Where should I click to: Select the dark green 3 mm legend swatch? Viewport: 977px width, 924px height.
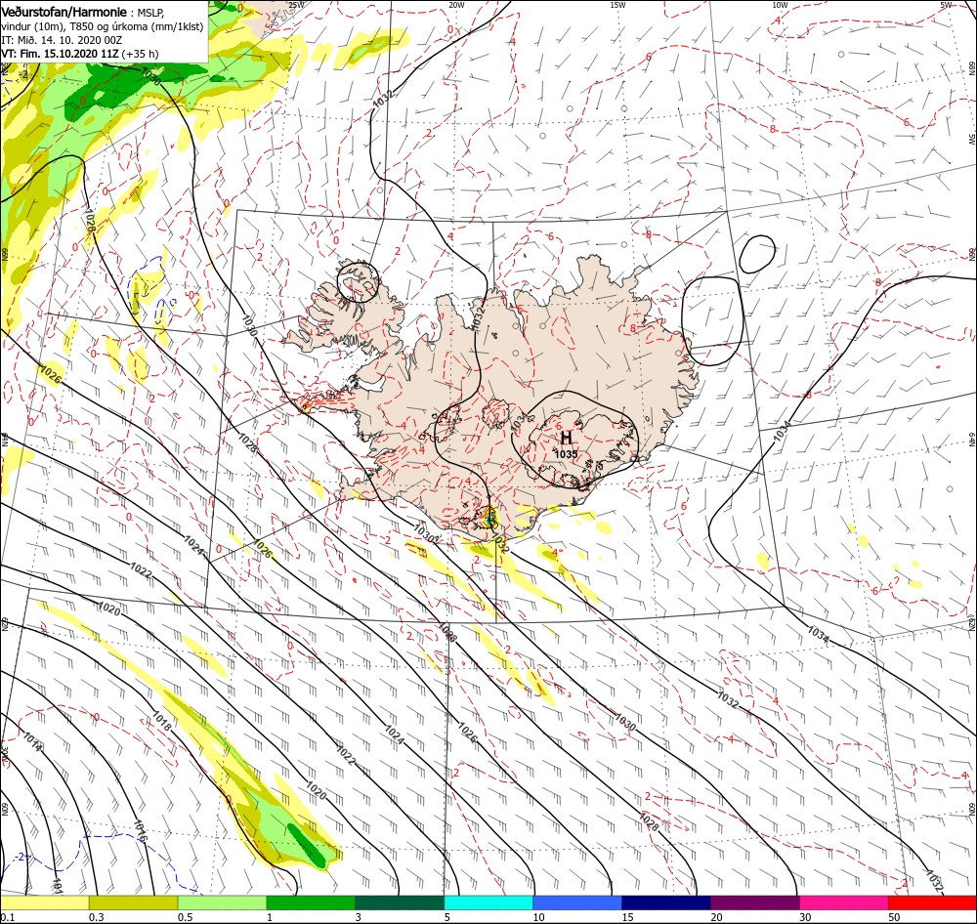tap(400, 903)
